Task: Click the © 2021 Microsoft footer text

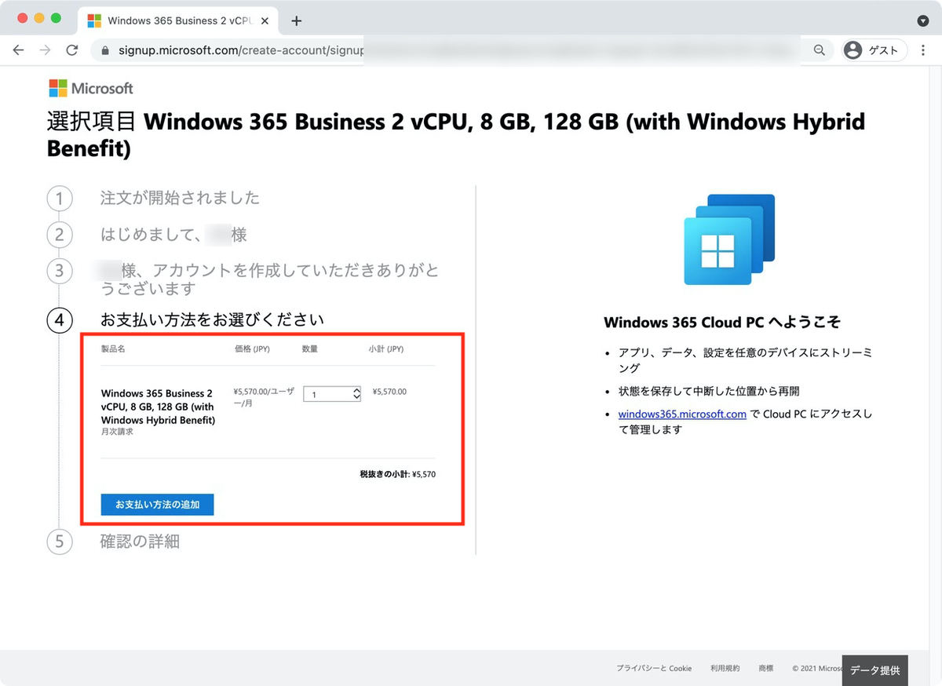Action: coord(817,668)
